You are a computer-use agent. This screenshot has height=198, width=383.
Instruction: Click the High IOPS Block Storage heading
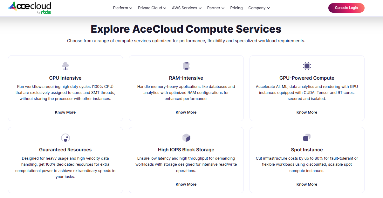click(x=186, y=150)
